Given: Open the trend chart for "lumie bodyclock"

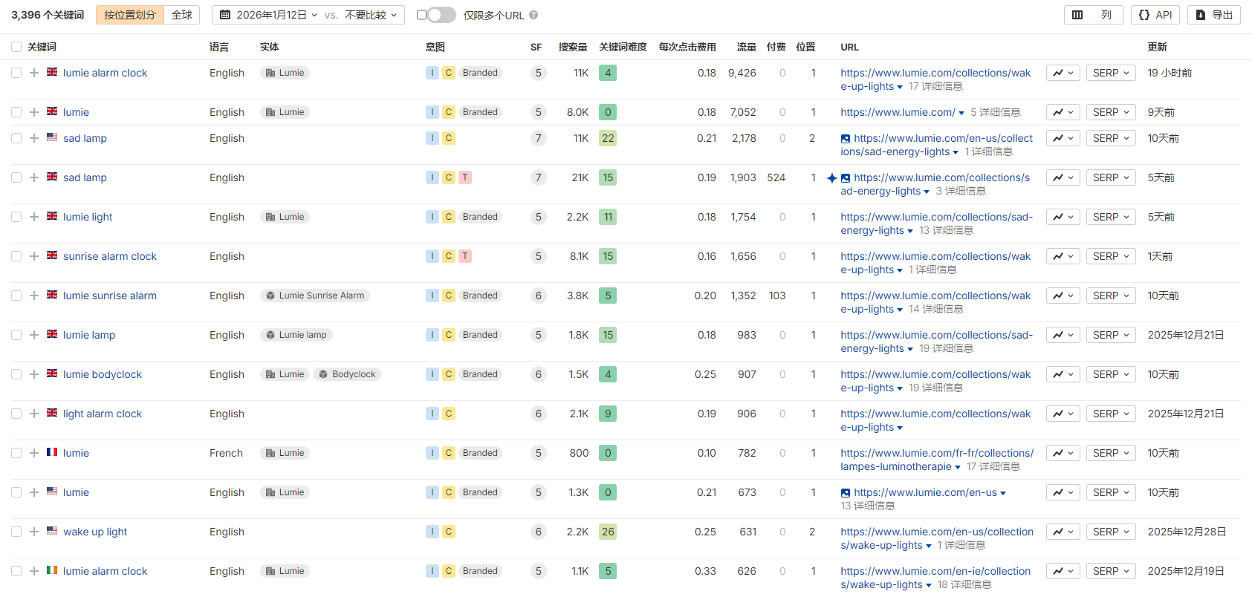Looking at the screenshot, I should point(1063,374).
